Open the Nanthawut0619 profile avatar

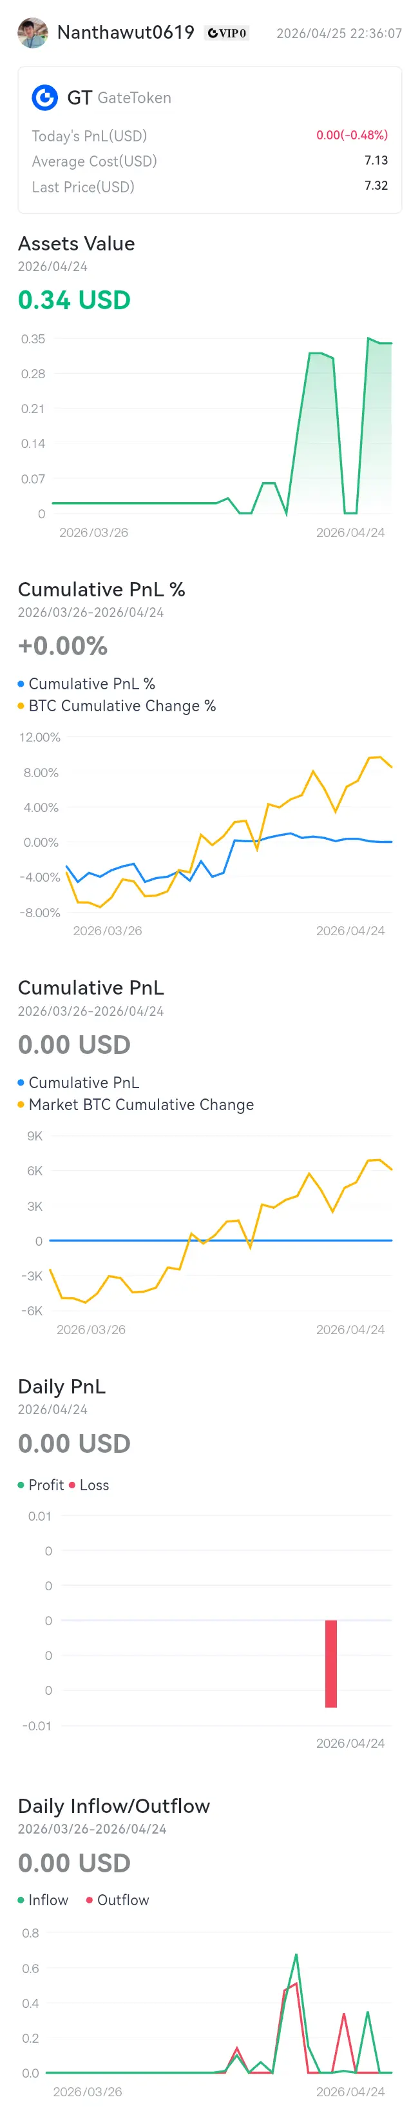pos(33,33)
